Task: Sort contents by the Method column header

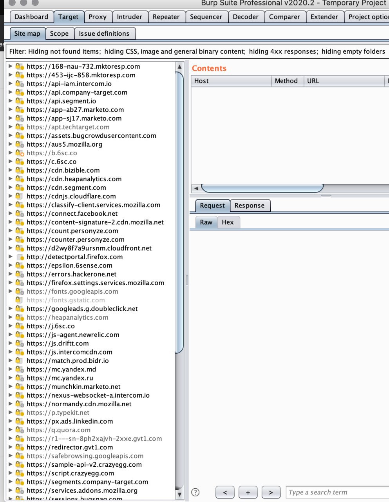Action: click(x=288, y=81)
